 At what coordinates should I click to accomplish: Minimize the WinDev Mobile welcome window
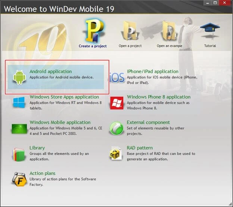[208, 3]
